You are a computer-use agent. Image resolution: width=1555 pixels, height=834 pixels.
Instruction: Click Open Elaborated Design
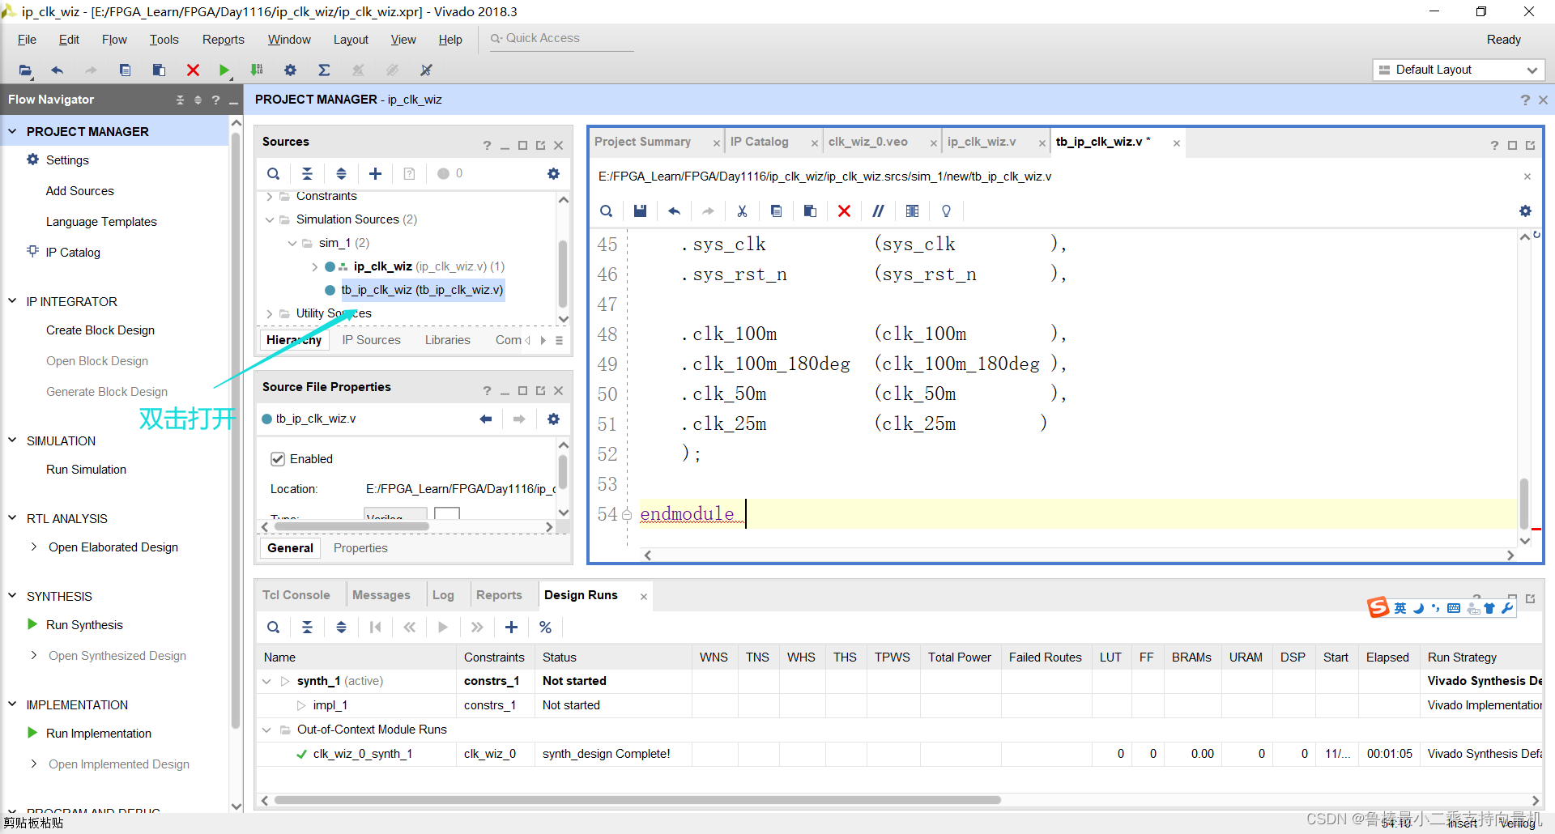tap(113, 547)
